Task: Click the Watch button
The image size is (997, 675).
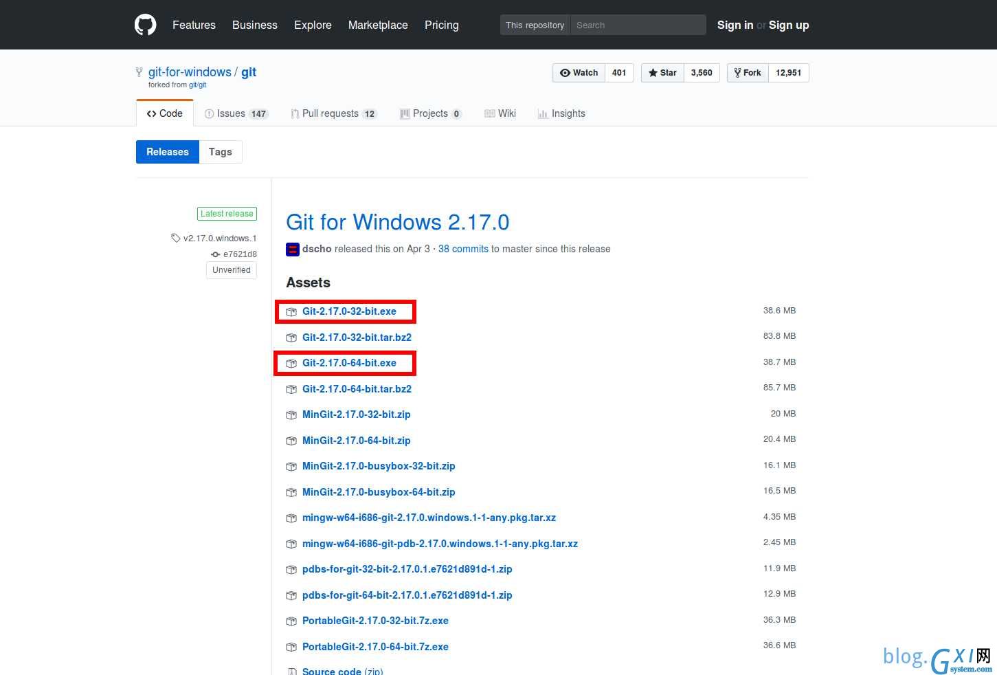Action: coord(579,73)
